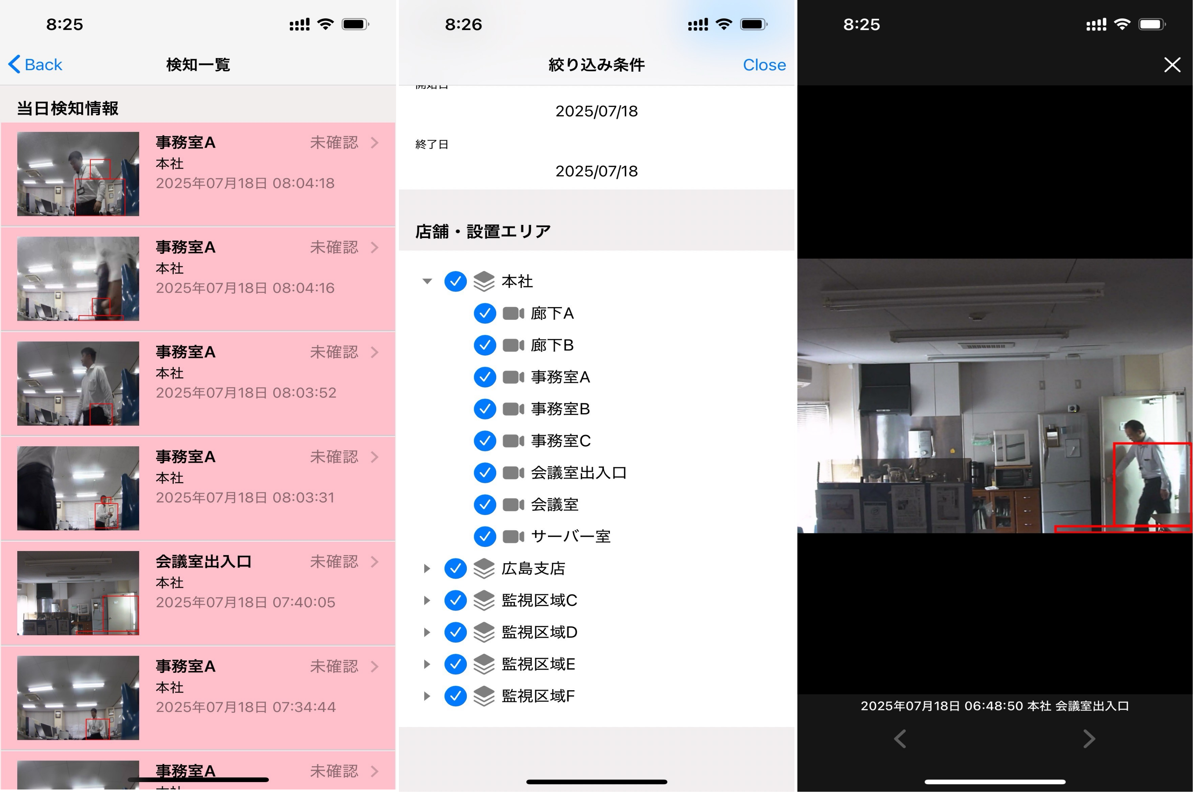The image size is (1193, 792).
Task: Click the layers icon next to 本社
Action: (x=484, y=281)
